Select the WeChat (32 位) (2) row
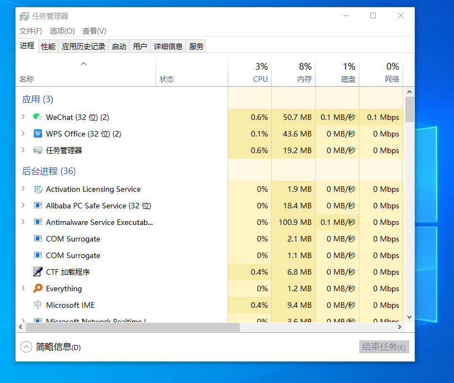The height and width of the screenshot is (383, 454). 210,117
